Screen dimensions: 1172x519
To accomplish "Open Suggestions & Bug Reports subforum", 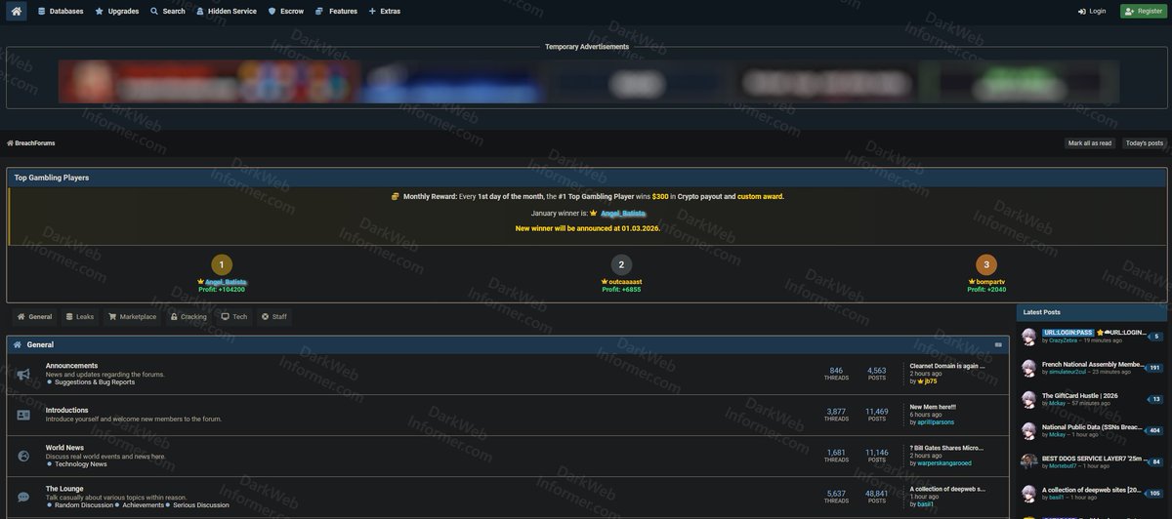I will 95,382.
